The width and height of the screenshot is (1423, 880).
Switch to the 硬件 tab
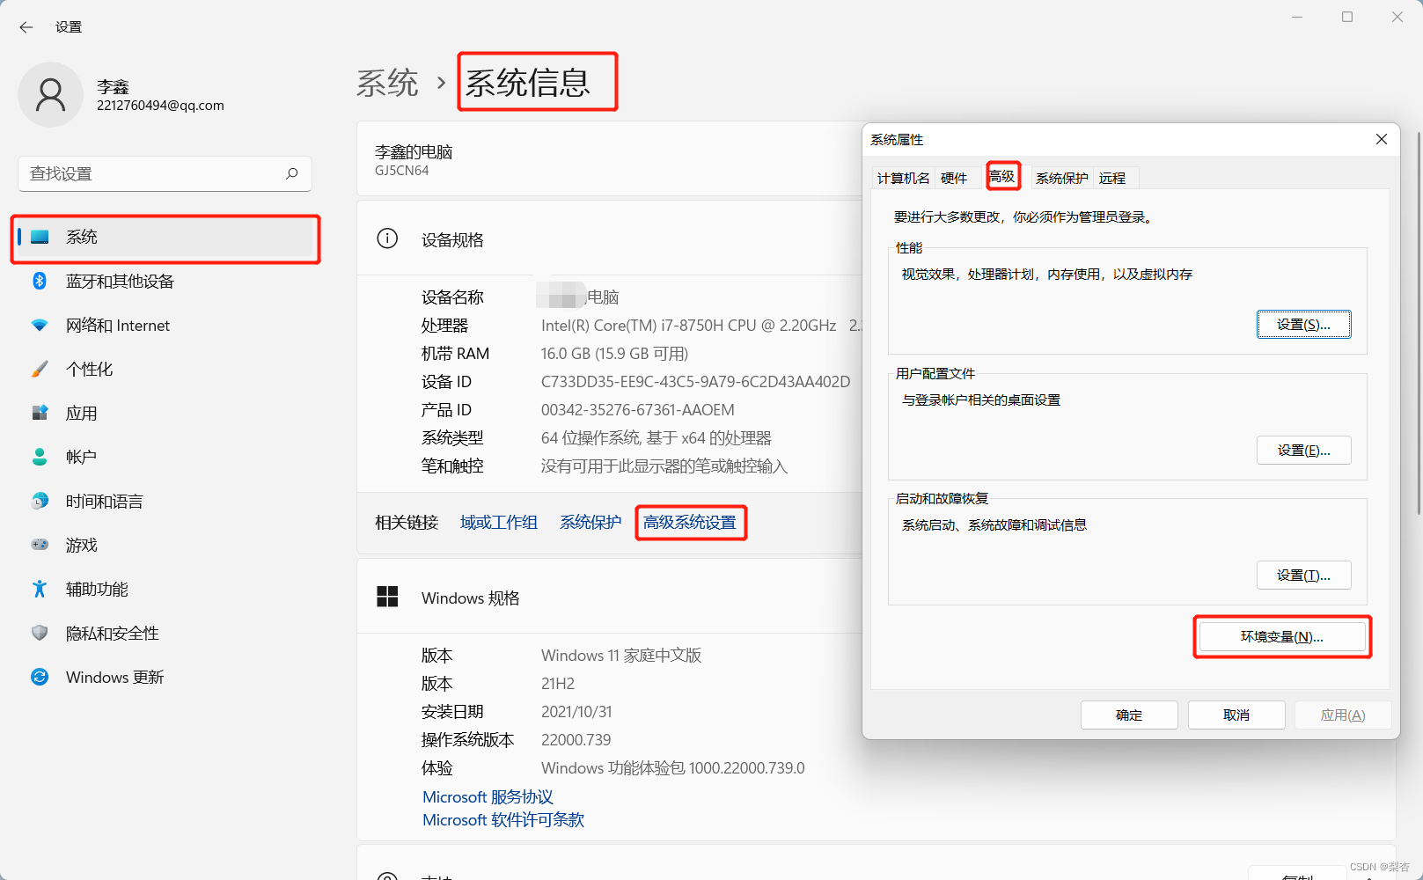(954, 178)
